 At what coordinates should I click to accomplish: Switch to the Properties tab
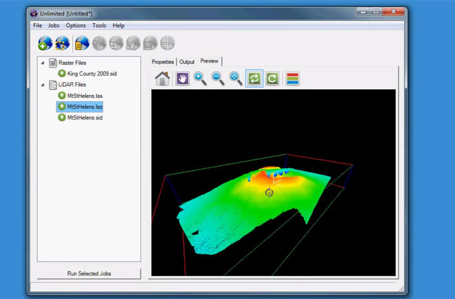(x=163, y=62)
